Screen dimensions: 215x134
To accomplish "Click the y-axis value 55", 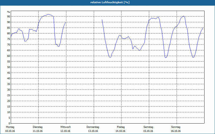I will pos(9,62).
